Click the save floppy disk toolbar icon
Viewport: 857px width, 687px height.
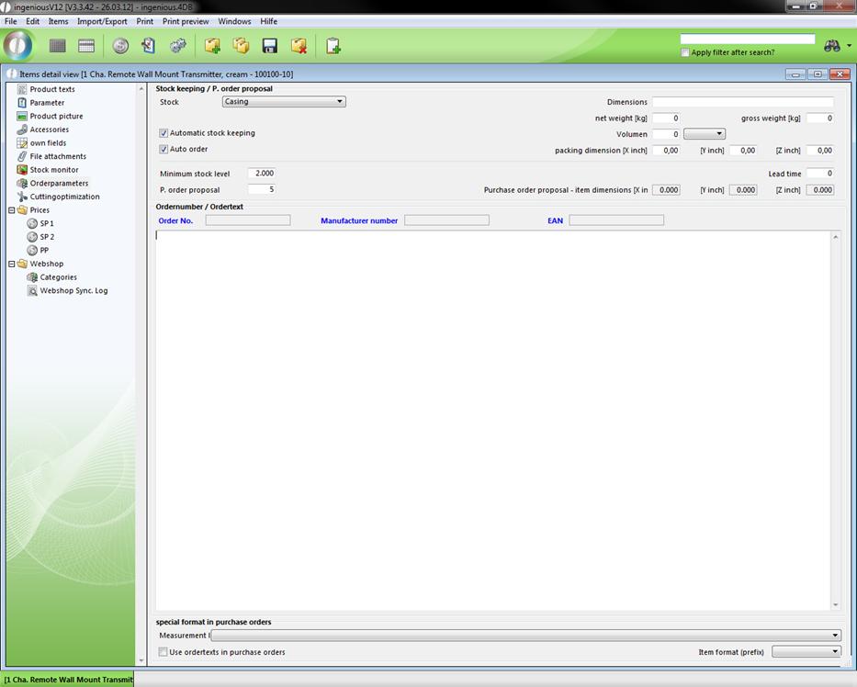[x=270, y=46]
